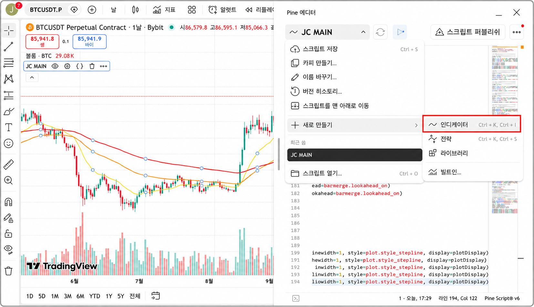Select the brush drawing tool

click(9, 112)
